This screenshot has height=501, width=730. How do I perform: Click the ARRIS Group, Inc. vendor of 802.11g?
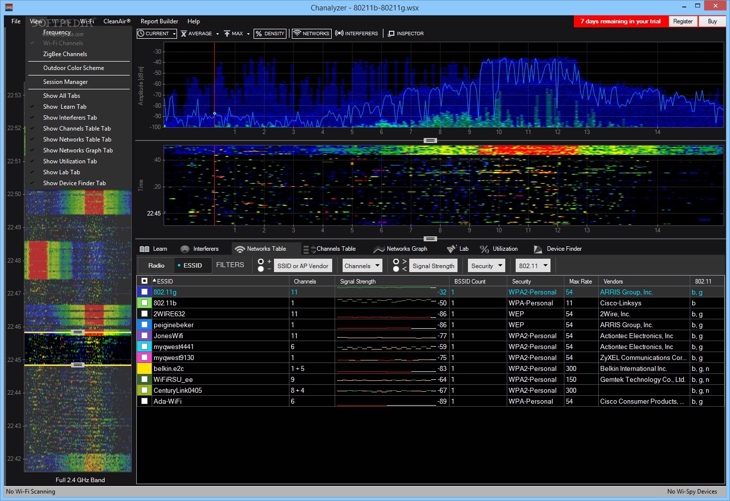pyautogui.click(x=626, y=292)
